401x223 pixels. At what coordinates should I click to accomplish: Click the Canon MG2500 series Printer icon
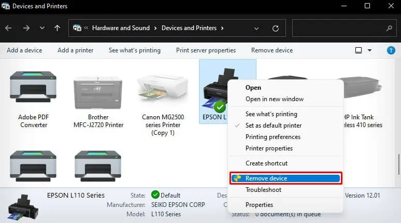coord(163,88)
